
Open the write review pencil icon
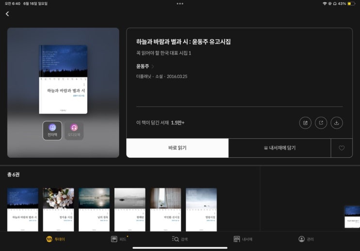point(305,123)
